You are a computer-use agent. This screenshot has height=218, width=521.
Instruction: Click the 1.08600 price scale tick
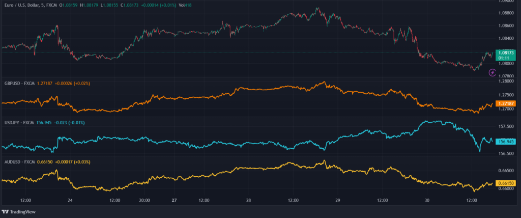(505, 25)
